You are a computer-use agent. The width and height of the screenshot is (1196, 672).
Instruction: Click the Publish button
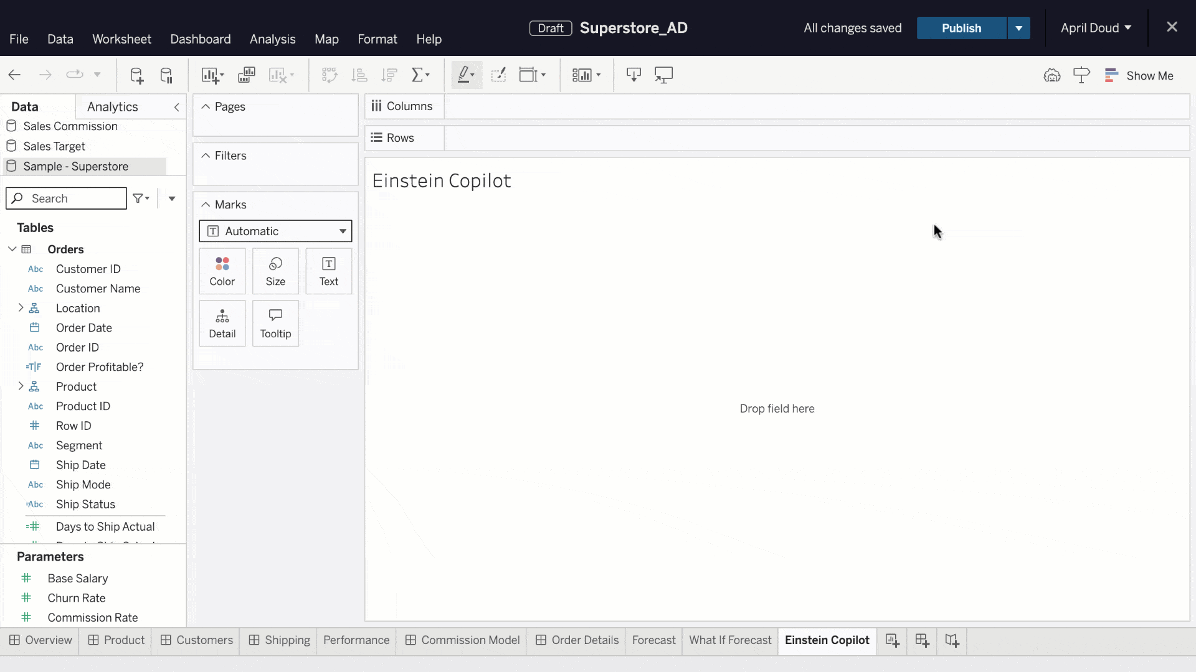pyautogui.click(x=961, y=28)
